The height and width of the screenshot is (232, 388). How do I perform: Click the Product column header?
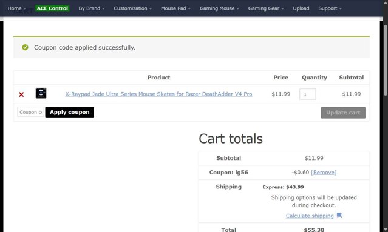click(x=158, y=78)
